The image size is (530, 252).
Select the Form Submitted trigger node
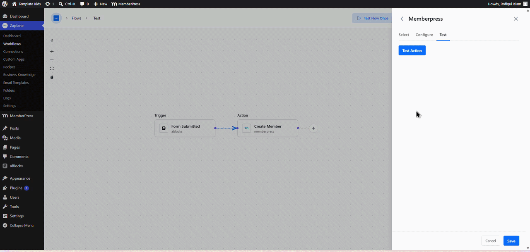pos(185,128)
